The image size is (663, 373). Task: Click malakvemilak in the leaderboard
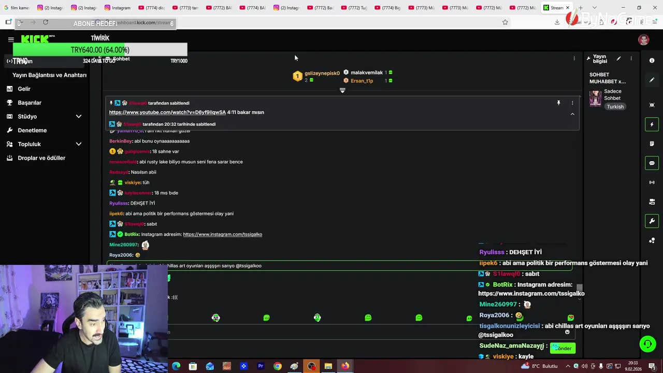click(367, 73)
